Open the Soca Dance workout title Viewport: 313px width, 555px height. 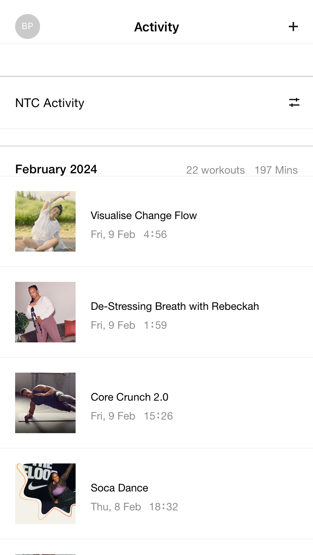pos(119,488)
